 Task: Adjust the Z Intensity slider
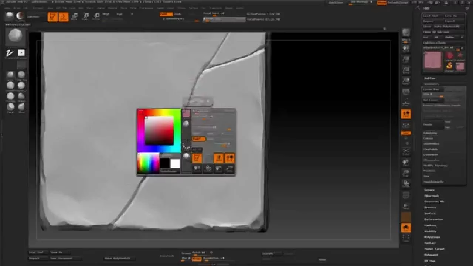(180, 19)
